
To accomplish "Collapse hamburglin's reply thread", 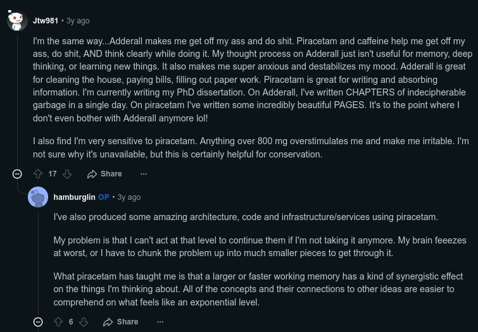I will click(38, 322).
